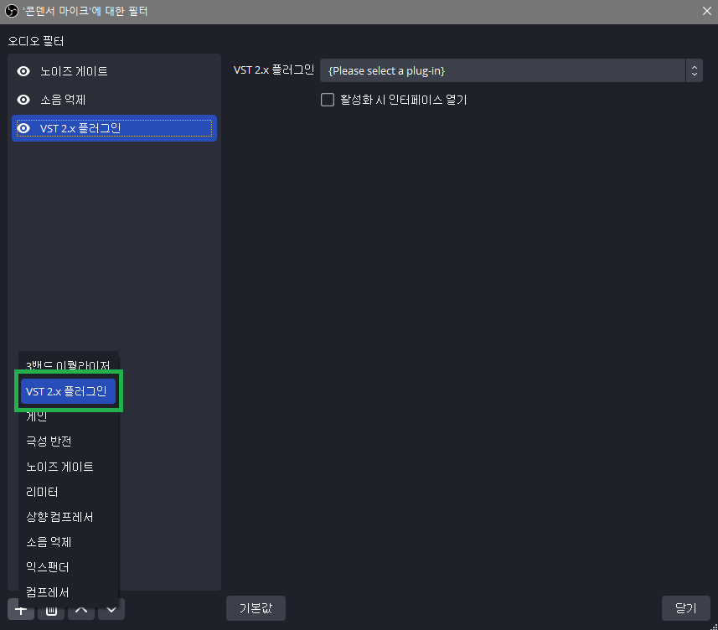Select 게인 from the add filter menu
This screenshot has height=630, width=718.
(x=37, y=416)
